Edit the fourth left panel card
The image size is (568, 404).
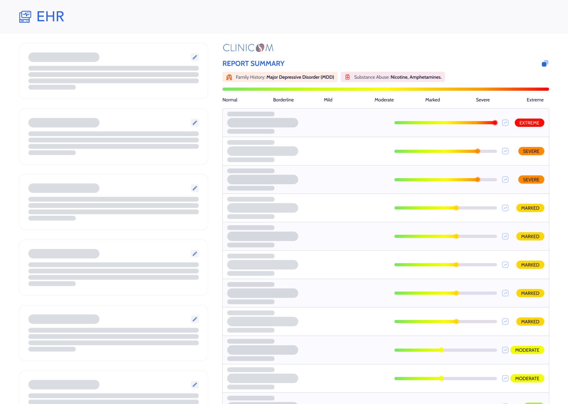pos(195,254)
